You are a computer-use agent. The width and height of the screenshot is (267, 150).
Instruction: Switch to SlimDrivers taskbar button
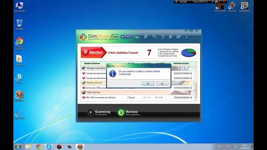(80, 147)
